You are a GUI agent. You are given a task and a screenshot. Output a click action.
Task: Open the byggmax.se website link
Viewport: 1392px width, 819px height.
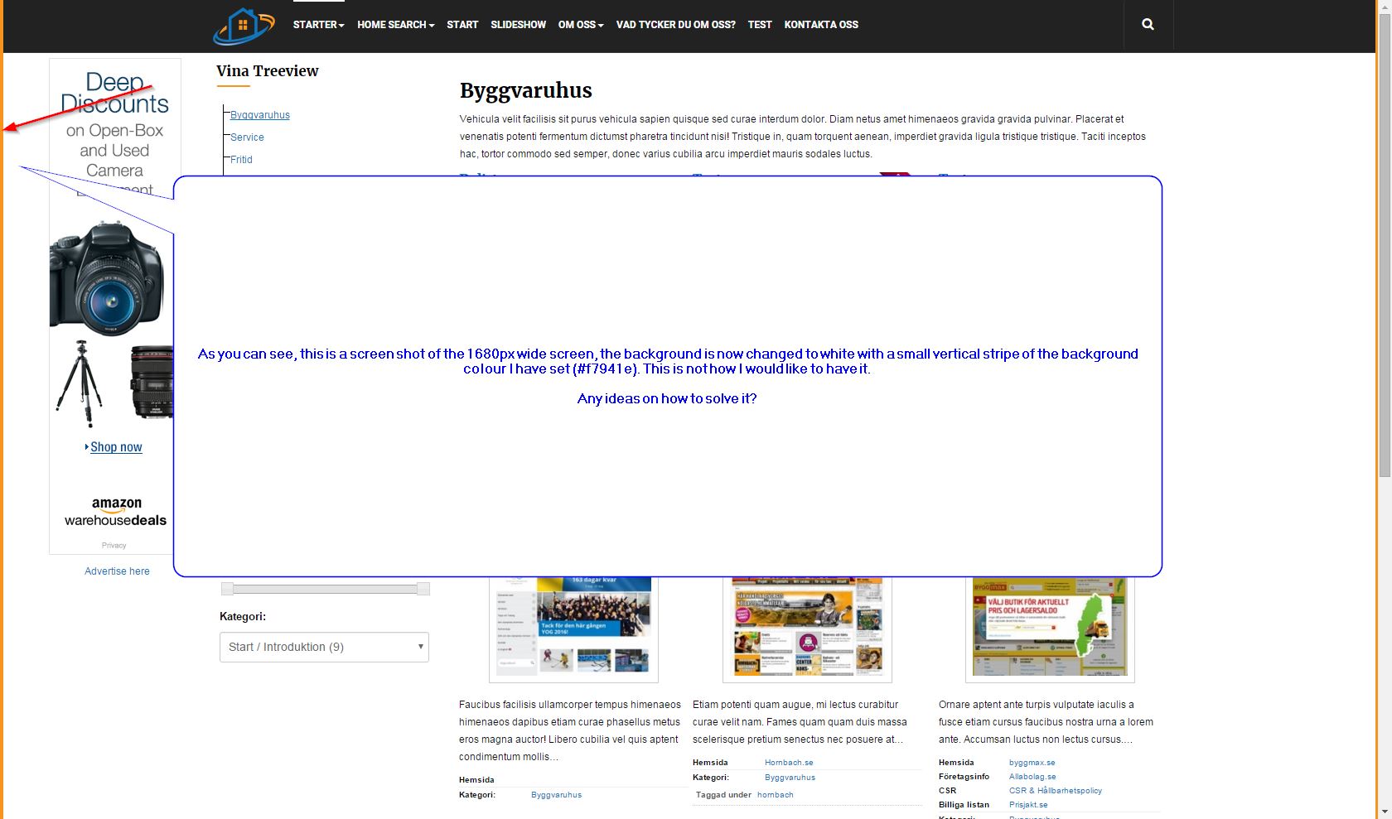[1032, 763]
